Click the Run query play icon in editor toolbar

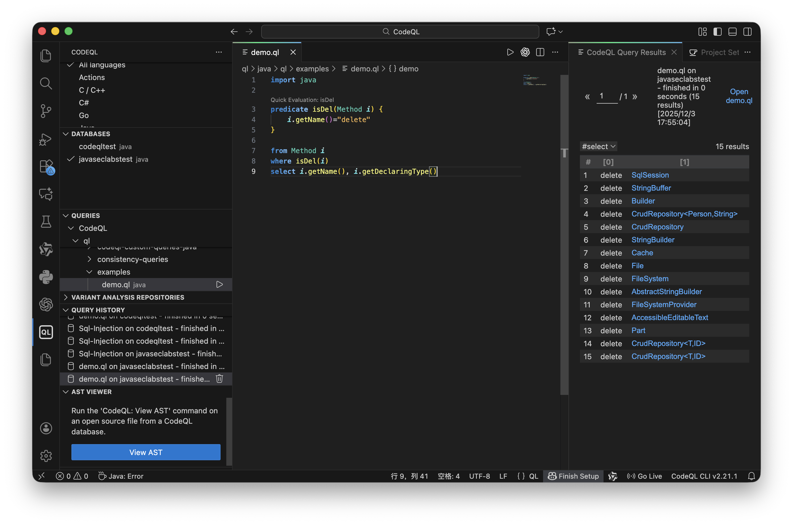point(510,52)
